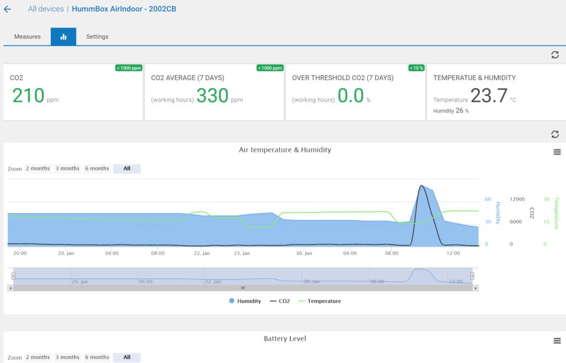Set Air temperature chart zoom to 3 months
The width and height of the screenshot is (566, 363).
(x=67, y=169)
